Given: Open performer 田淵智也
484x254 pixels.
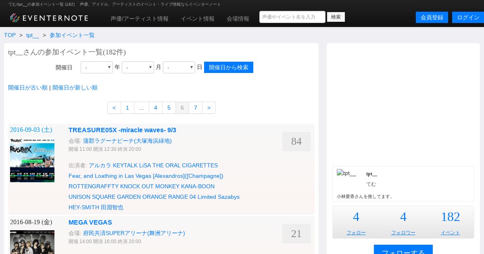Looking at the screenshot, I should tap(112, 207).
